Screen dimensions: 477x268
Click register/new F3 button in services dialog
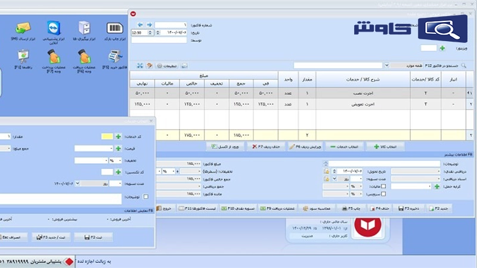[x=51, y=237]
